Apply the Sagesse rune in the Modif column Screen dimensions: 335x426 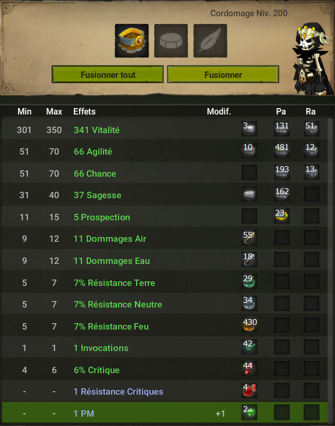click(249, 194)
